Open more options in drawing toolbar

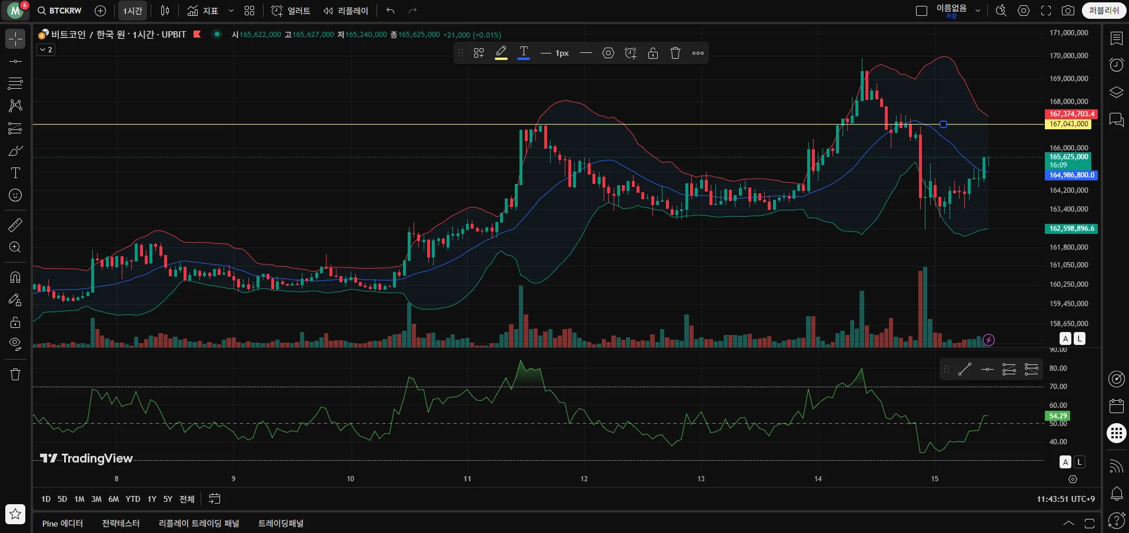pyautogui.click(x=698, y=53)
